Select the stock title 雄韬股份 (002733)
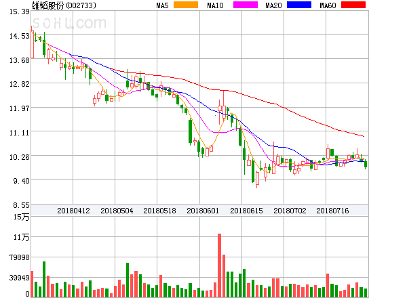The height and width of the screenshot is (298, 407). pyautogui.click(x=64, y=5)
